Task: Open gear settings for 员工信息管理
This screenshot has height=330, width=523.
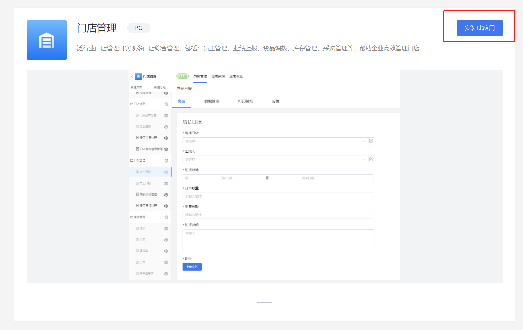Action: tap(166, 138)
